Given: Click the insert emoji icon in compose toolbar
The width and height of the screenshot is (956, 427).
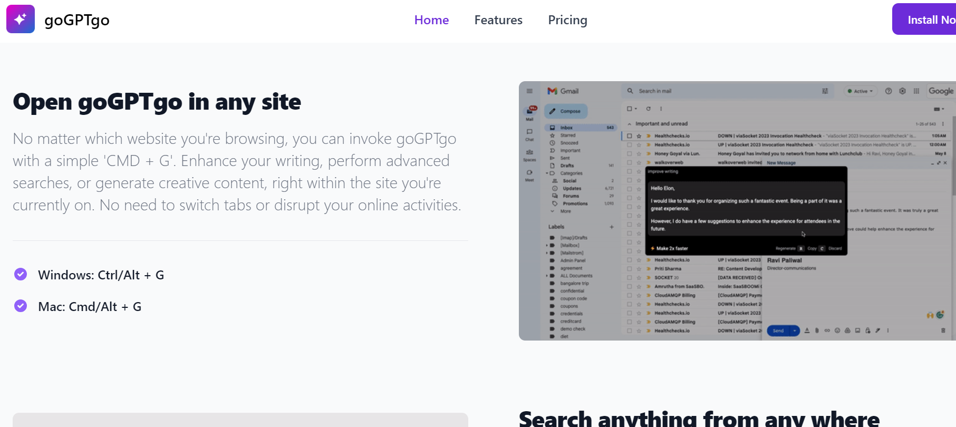Looking at the screenshot, I should (837, 331).
